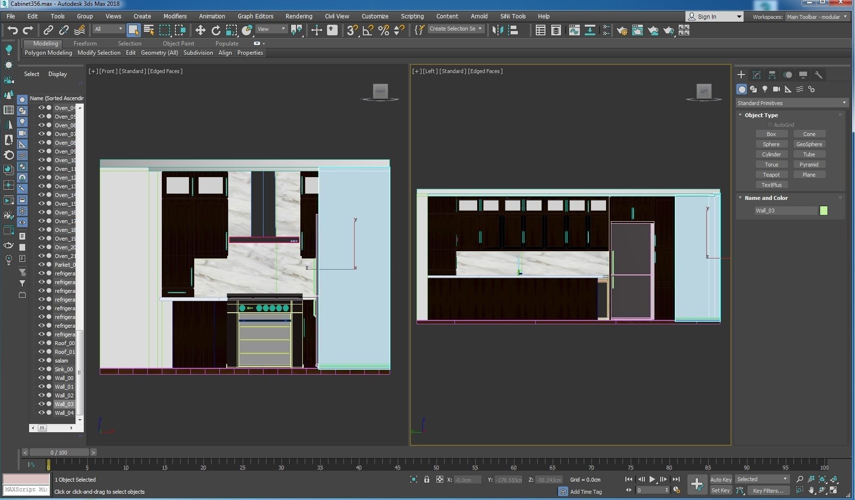
Task: Click the time slider 0 / 100 handle
Action: click(59, 452)
